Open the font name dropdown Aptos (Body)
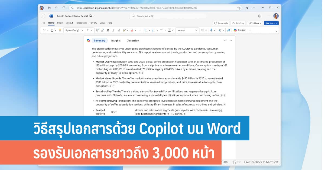The height and width of the screenshot is (170, 325). 74,30
